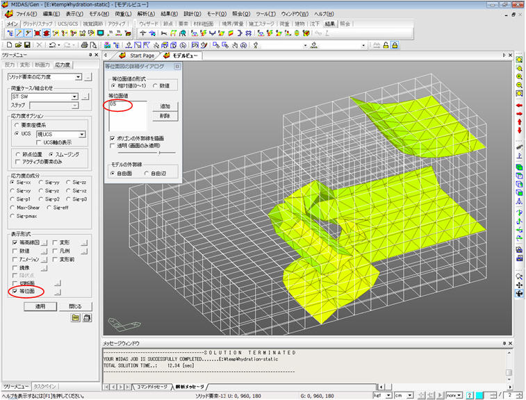
Task: Click the closed padlock icon in the toolbar
Action: (x=395, y=45)
